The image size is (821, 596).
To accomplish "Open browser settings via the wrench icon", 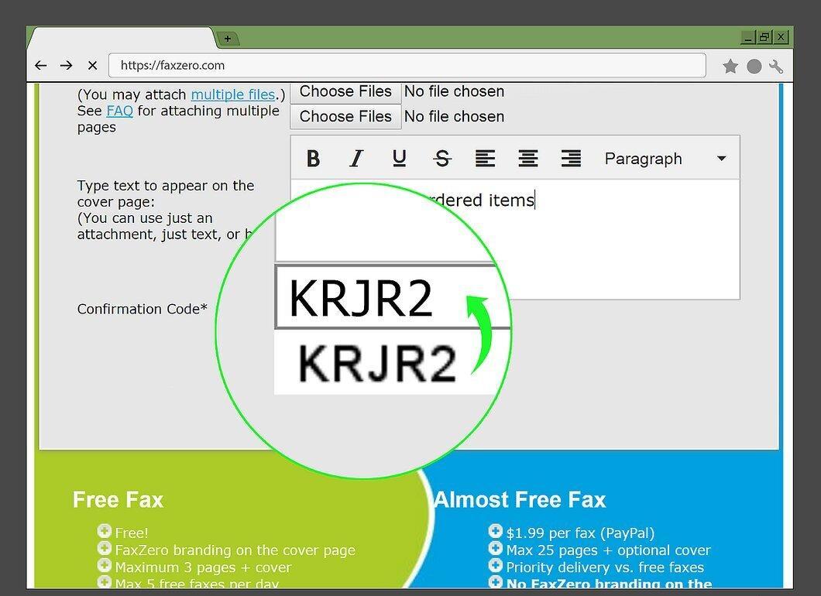I will tap(776, 66).
